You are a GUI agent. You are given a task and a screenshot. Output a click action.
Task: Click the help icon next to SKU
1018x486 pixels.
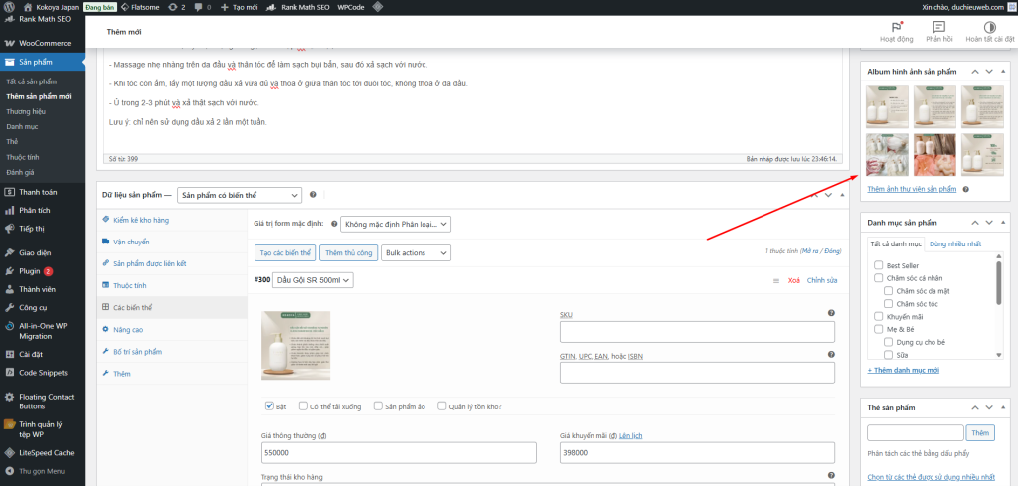(x=830, y=313)
